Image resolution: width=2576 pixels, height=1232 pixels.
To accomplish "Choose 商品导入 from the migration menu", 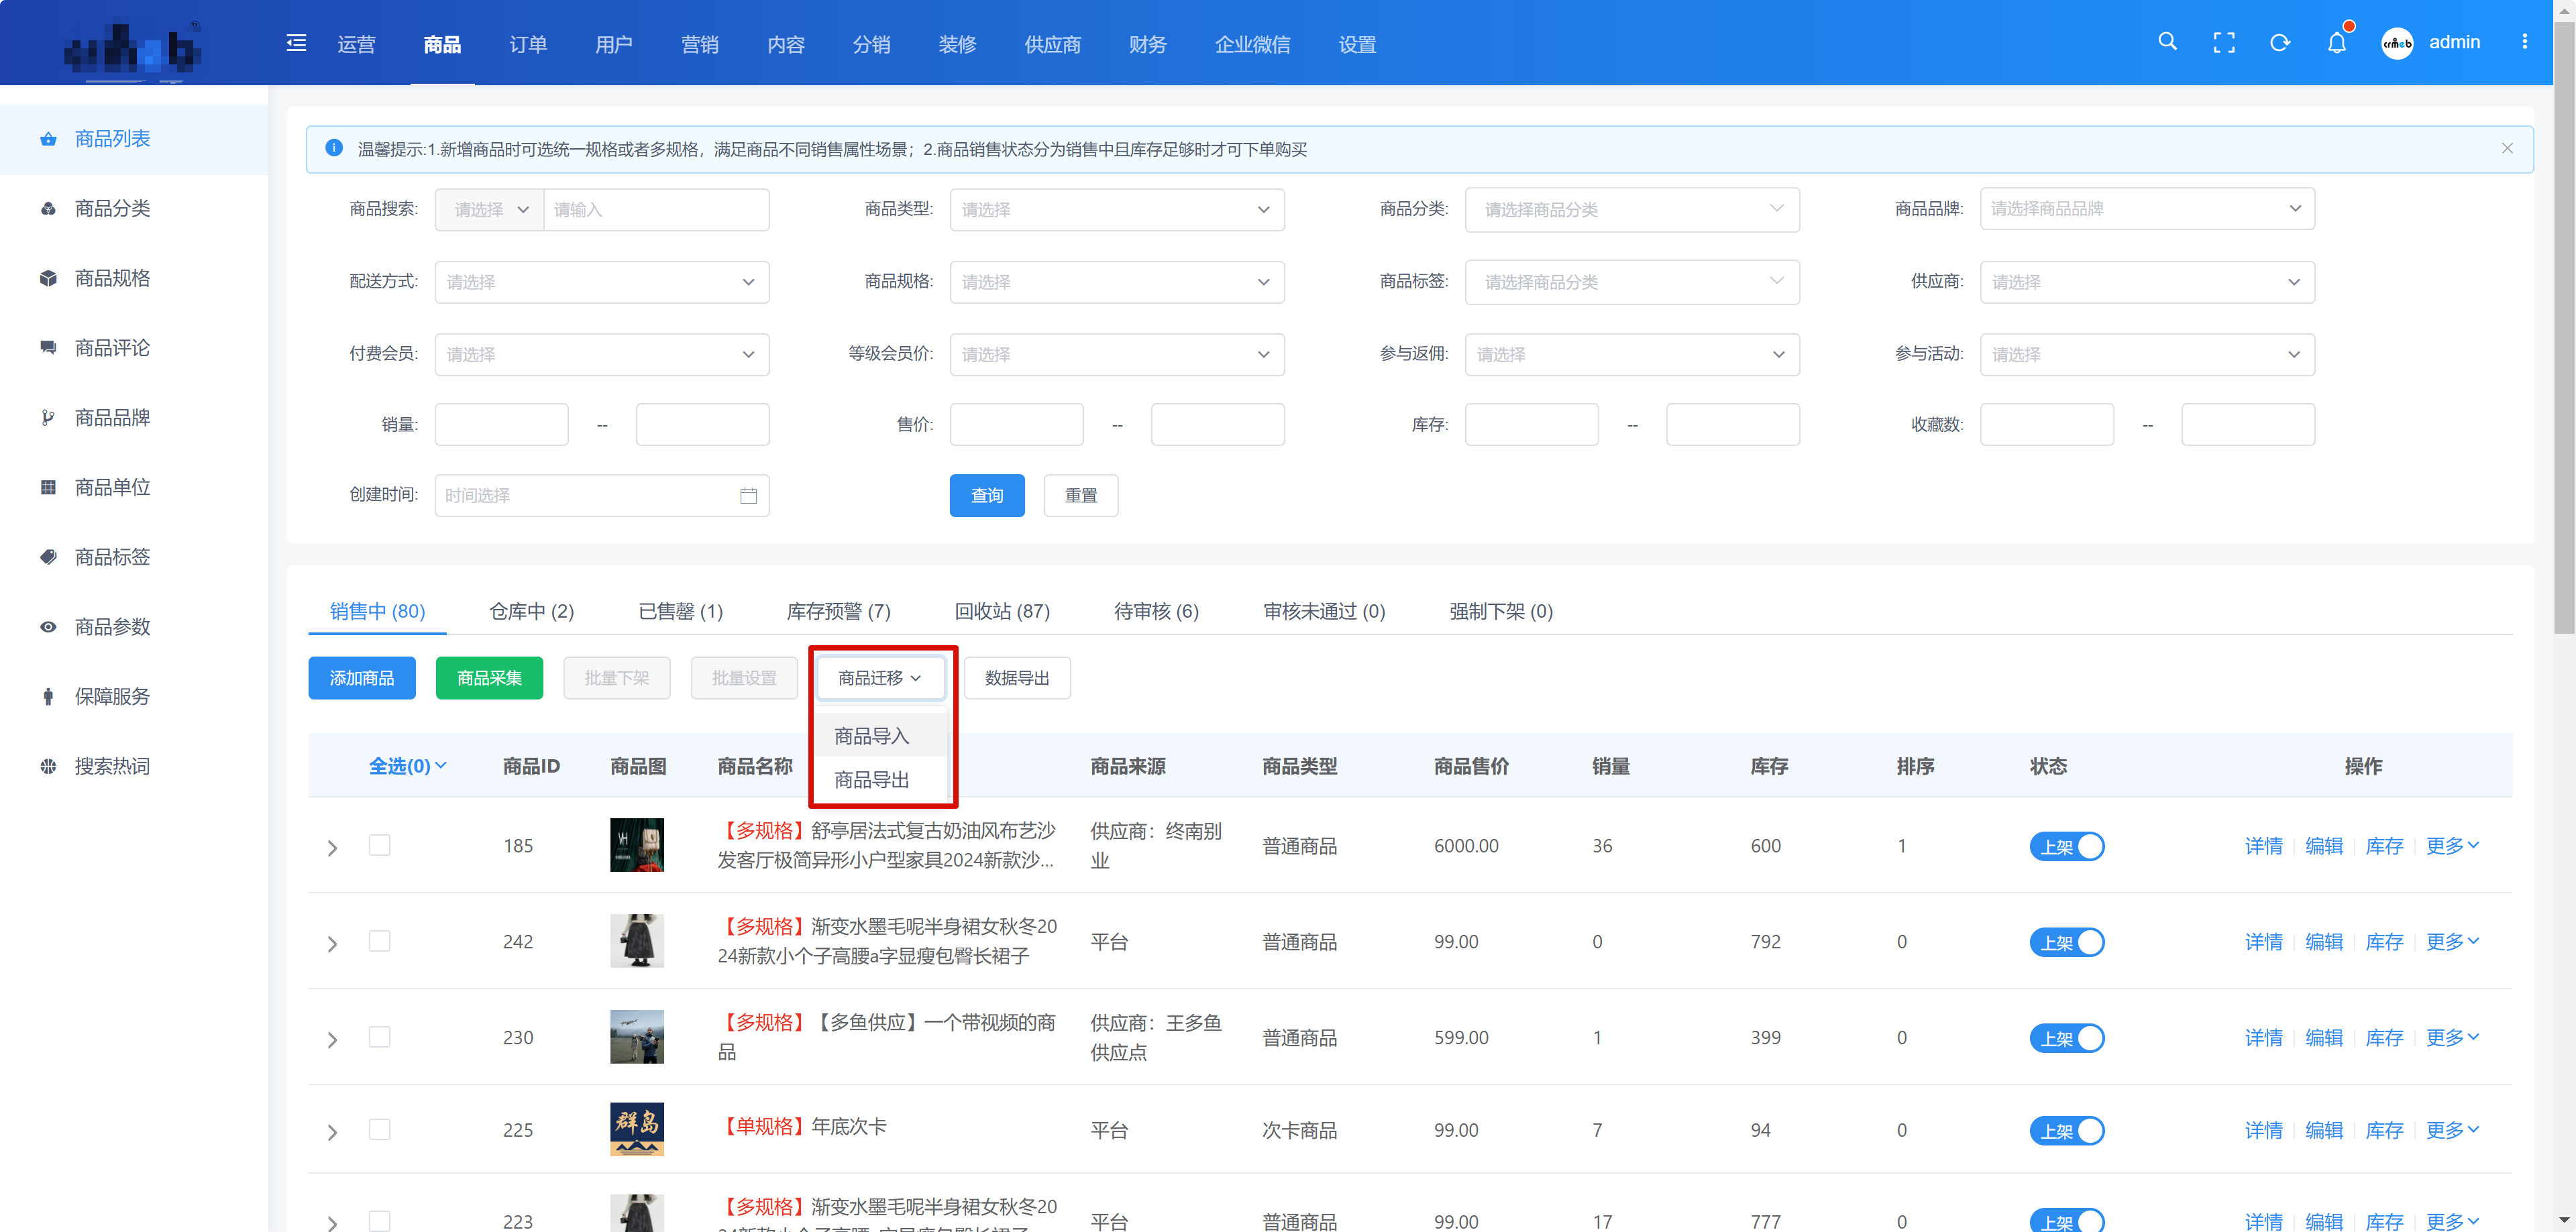I will coord(871,736).
